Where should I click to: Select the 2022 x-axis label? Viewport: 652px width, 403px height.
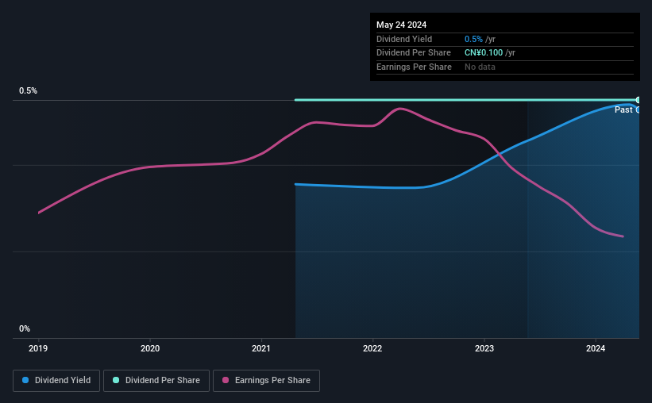point(372,348)
